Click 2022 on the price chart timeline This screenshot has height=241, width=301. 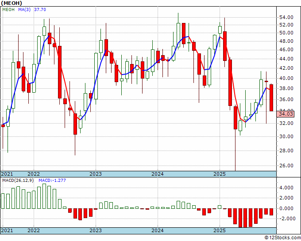[34, 174]
